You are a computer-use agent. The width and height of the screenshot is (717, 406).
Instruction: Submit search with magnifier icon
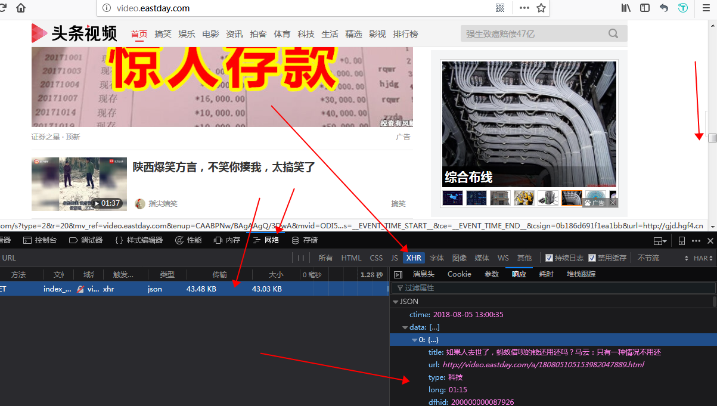pos(613,34)
